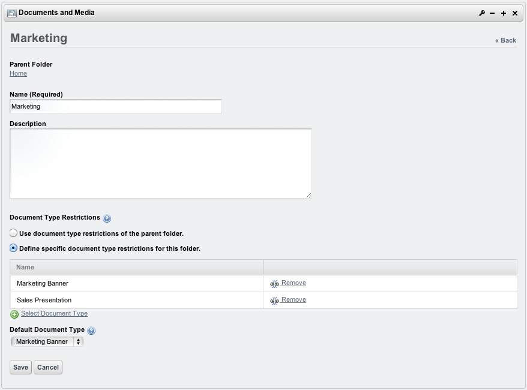Click the Documents and Media portlet icon
527x390 pixels.
click(x=12, y=13)
